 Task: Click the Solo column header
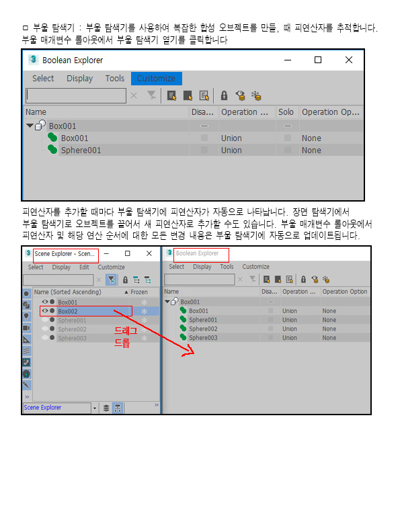[x=287, y=112]
